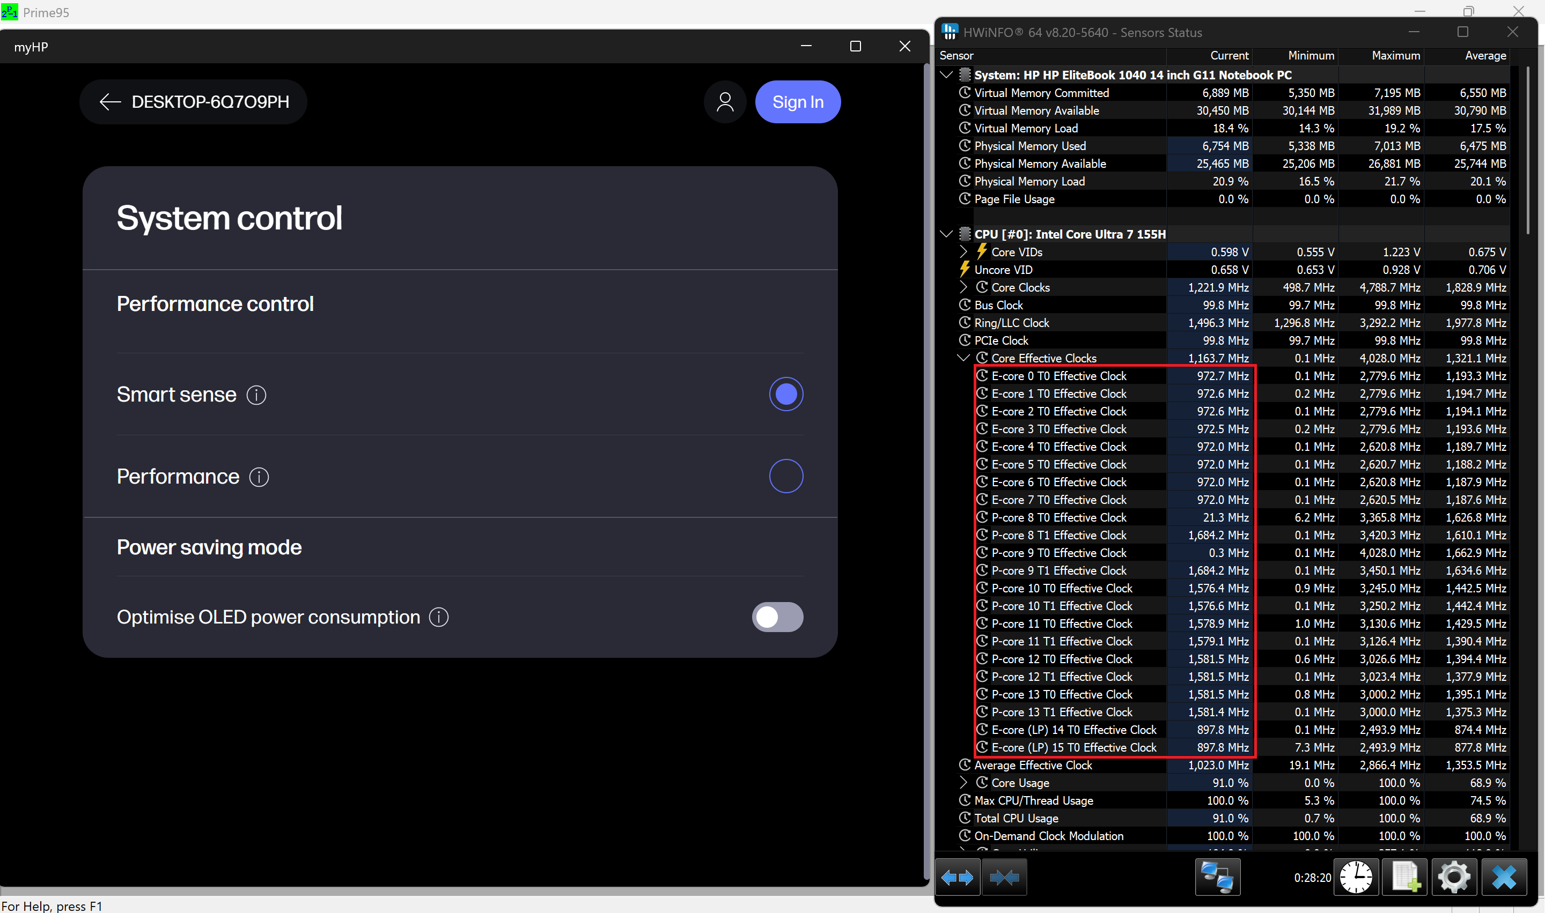Click info icon for Optimise OLED power consumption

439,617
